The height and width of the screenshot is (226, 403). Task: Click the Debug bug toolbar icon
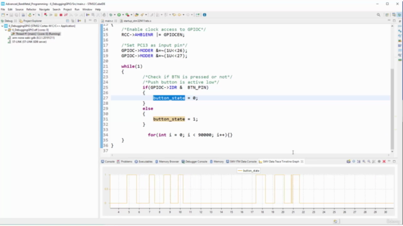pos(111,15)
